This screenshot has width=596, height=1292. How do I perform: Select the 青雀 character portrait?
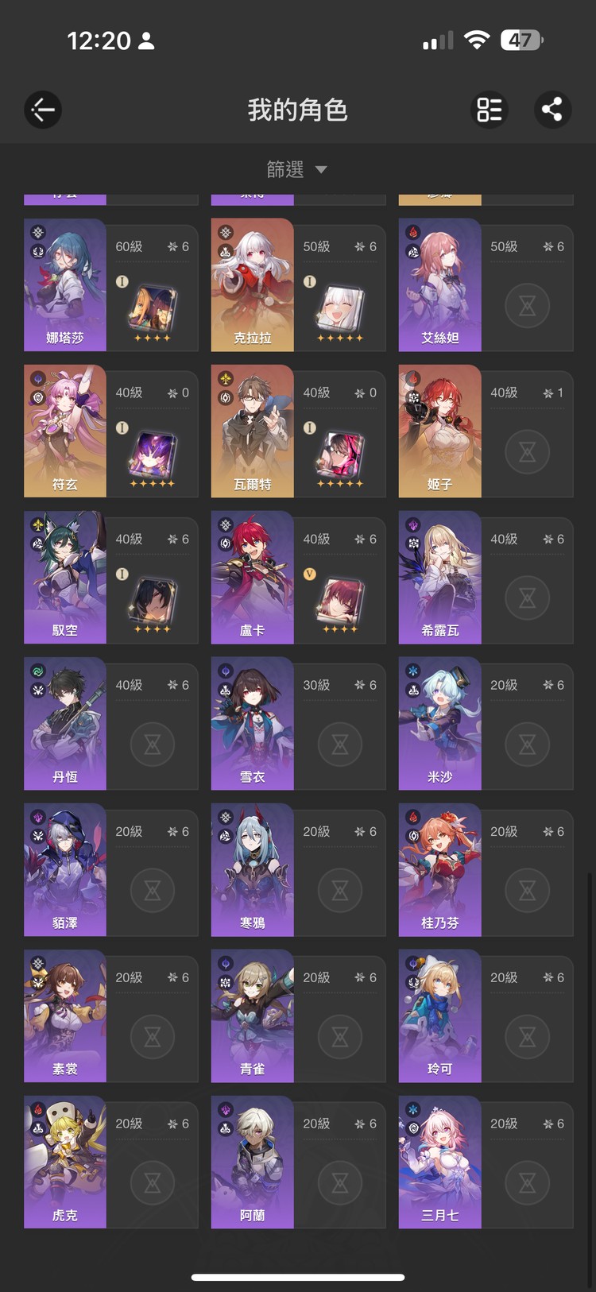pos(253,1015)
